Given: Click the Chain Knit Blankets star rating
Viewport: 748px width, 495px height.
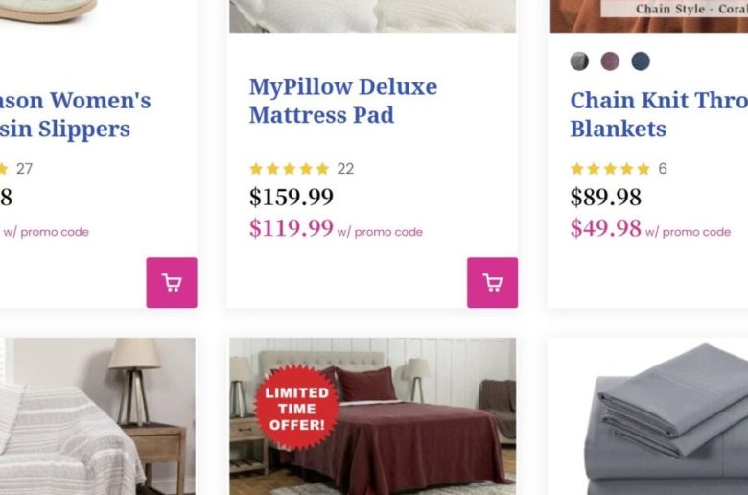Looking at the screenshot, I should (610, 169).
